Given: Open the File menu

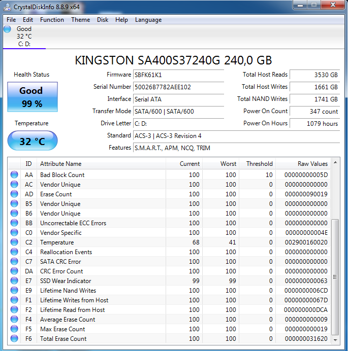Looking at the screenshot, I should click(11, 20).
